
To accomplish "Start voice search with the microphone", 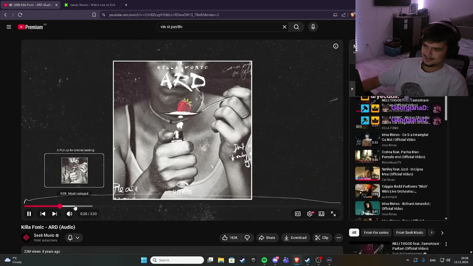I will [x=313, y=27].
